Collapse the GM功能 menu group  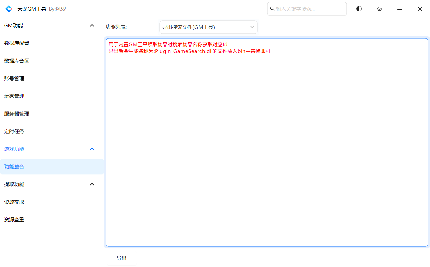(x=92, y=26)
